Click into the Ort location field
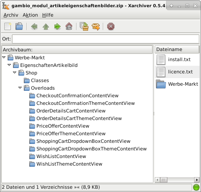Image resolution: width=201 pixels, height=192 pixels. [x=105, y=39]
